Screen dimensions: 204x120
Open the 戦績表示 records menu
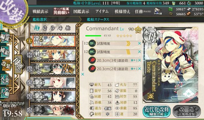40,12
